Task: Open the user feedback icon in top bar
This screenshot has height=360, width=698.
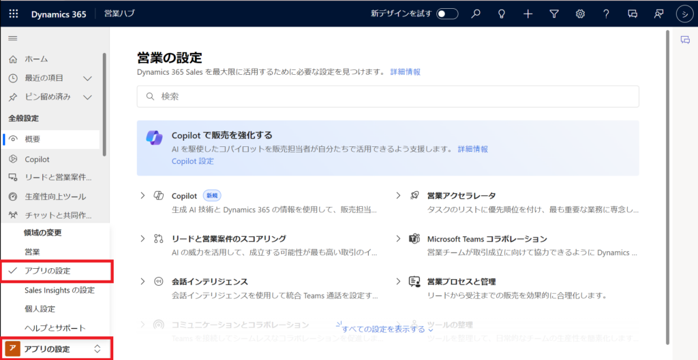Action: click(x=658, y=14)
